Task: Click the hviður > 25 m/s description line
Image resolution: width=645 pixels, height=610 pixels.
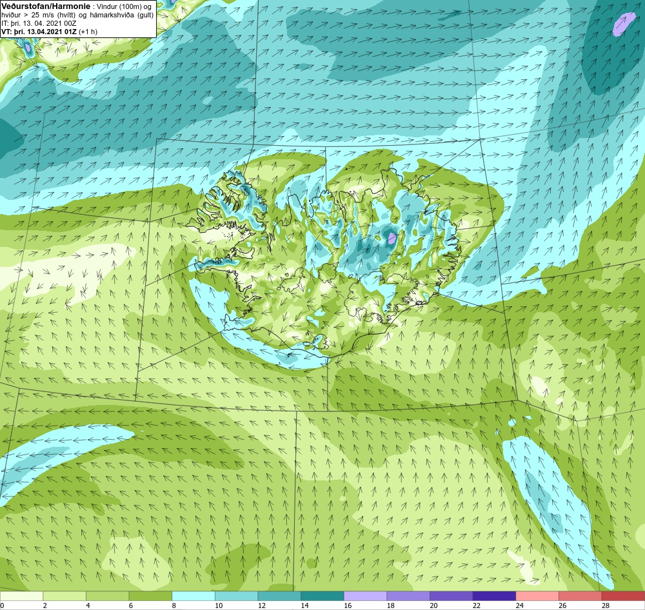Action: (77, 15)
